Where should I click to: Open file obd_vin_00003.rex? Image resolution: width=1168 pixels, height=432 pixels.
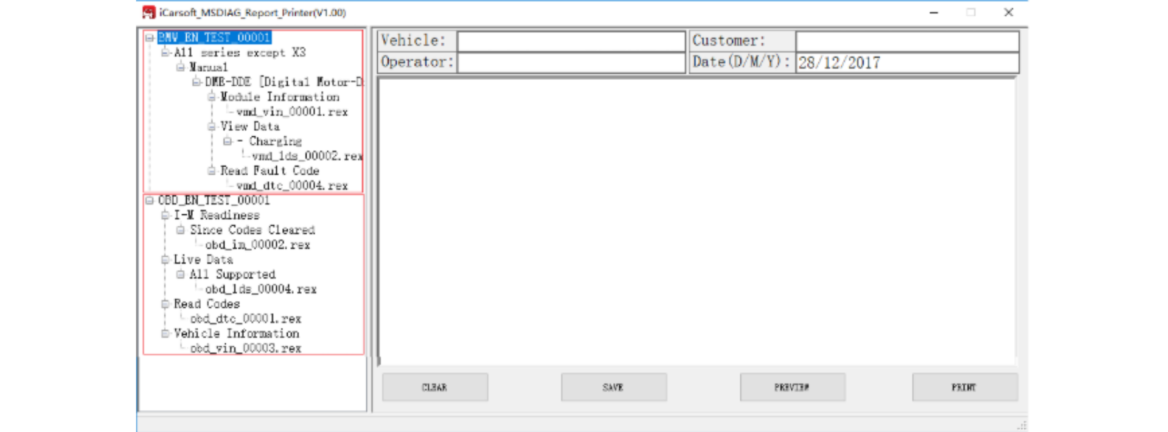[246, 349]
